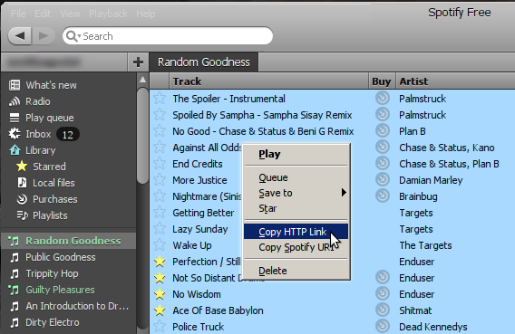Screen dimensions: 515x334
Task: Open the Dead Kennedys artist link
Action: [433, 327]
